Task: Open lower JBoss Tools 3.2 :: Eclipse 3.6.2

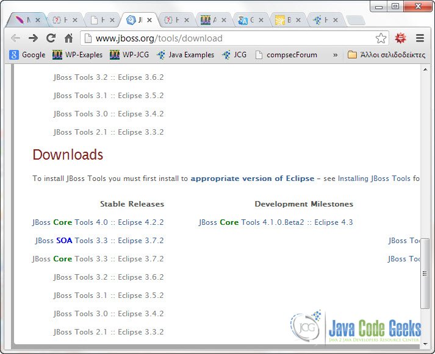Action: [x=109, y=277]
